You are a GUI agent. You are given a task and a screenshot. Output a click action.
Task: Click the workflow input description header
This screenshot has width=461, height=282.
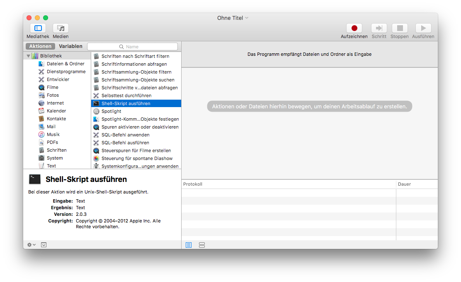(310, 54)
